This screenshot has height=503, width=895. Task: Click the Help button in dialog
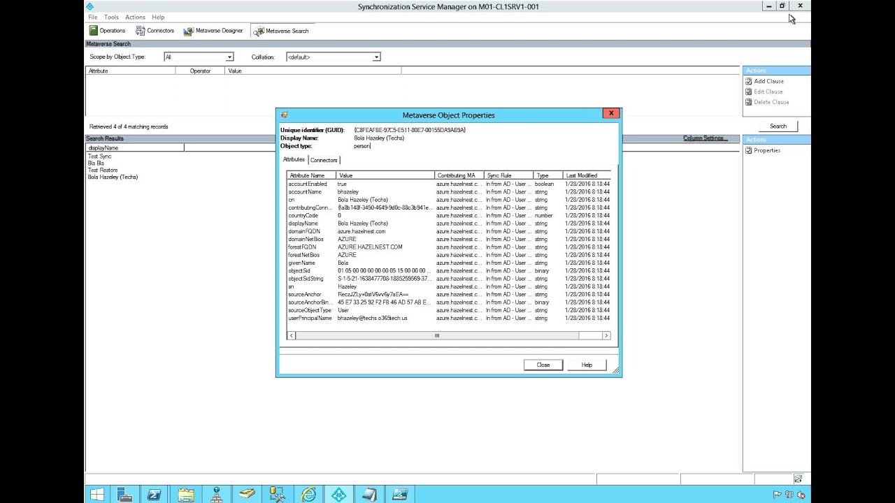coord(587,365)
